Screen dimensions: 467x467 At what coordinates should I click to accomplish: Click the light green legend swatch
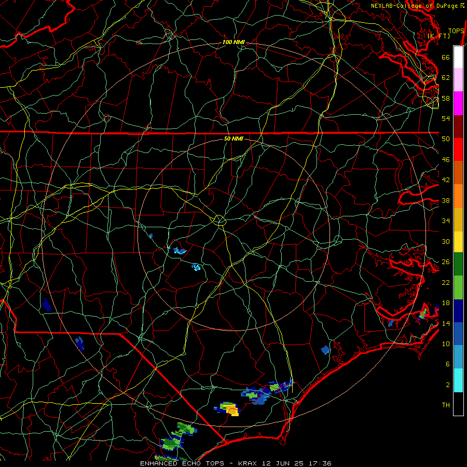click(x=458, y=287)
